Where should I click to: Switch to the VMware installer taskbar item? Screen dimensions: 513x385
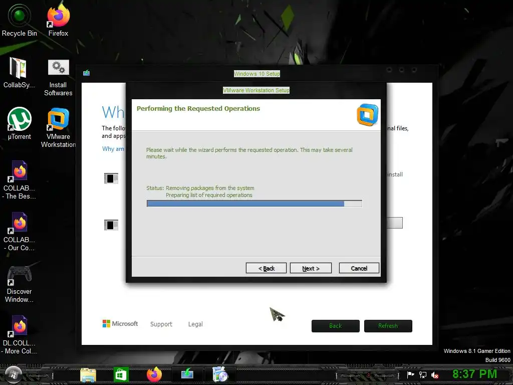coord(220,374)
